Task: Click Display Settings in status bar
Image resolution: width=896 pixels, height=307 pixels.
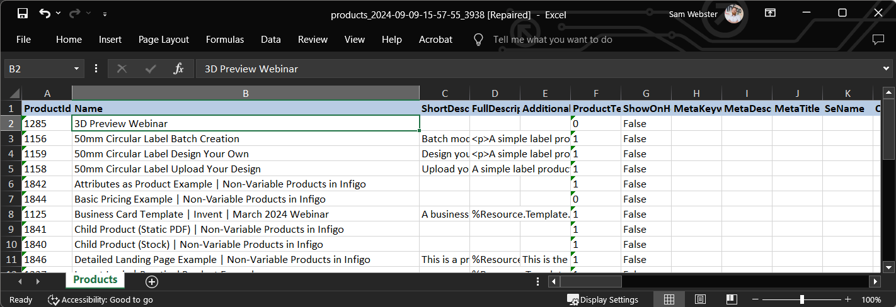Action: tap(602, 299)
